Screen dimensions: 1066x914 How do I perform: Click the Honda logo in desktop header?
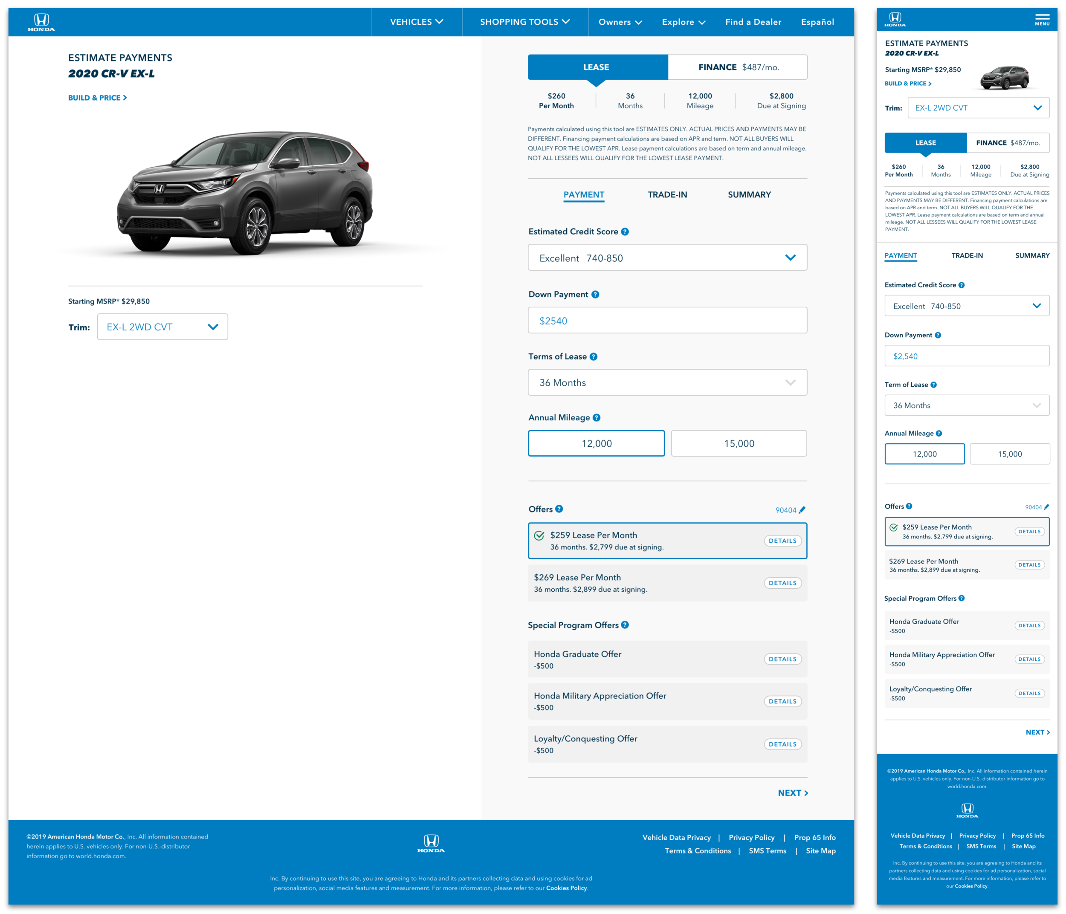tap(41, 22)
